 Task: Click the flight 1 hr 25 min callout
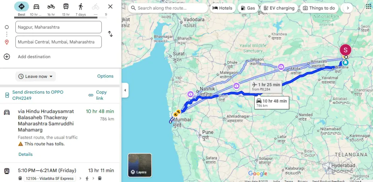pos(266,87)
